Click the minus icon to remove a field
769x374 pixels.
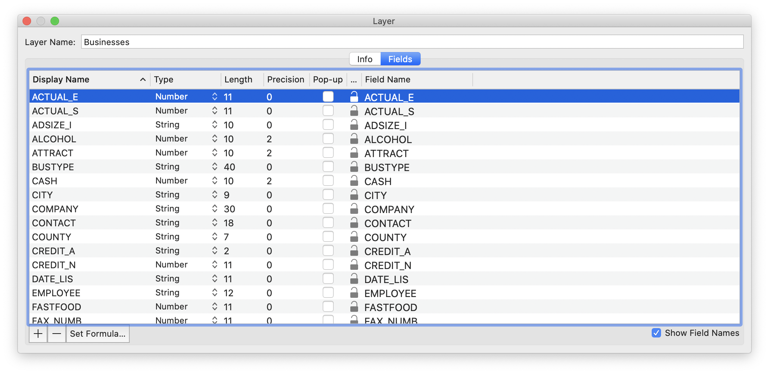(x=56, y=334)
